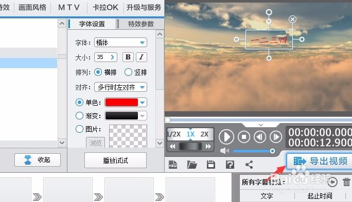Viewport: 352px width, 202px height.
Task: Click the 导出视频 export button
Action: tap(320, 161)
